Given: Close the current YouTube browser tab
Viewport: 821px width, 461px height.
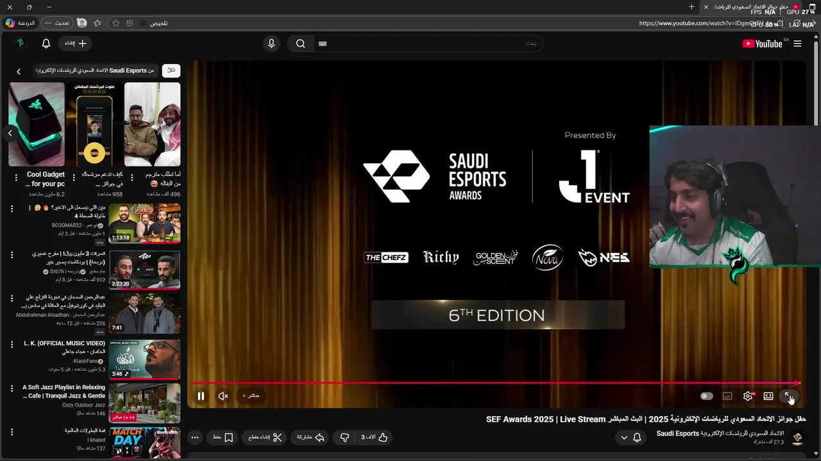Looking at the screenshot, I should point(706,7).
